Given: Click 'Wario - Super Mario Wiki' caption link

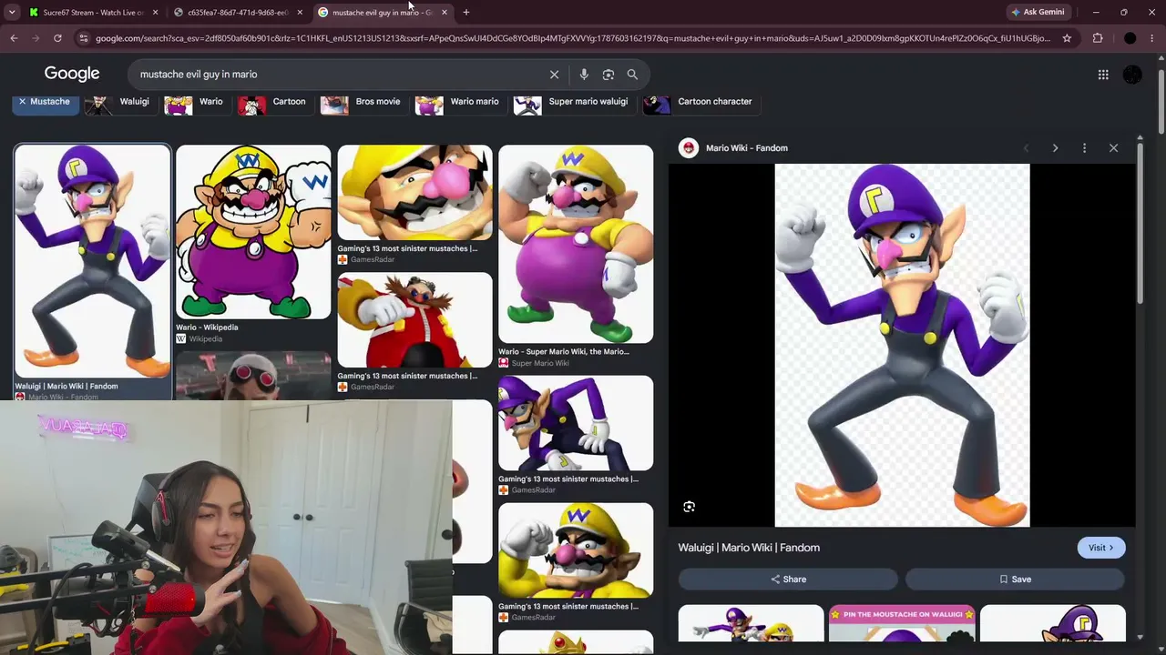Looking at the screenshot, I should [564, 352].
